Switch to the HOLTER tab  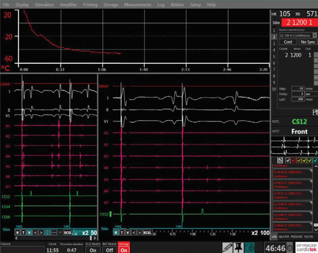(308, 237)
